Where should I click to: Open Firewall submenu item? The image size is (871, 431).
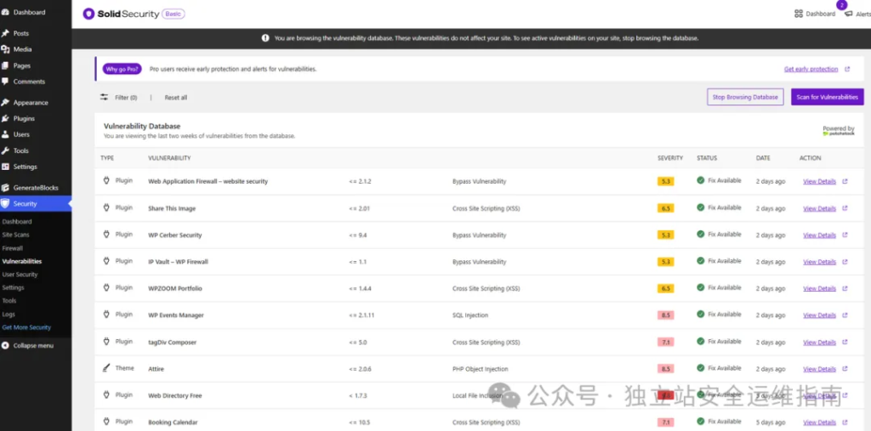click(12, 248)
